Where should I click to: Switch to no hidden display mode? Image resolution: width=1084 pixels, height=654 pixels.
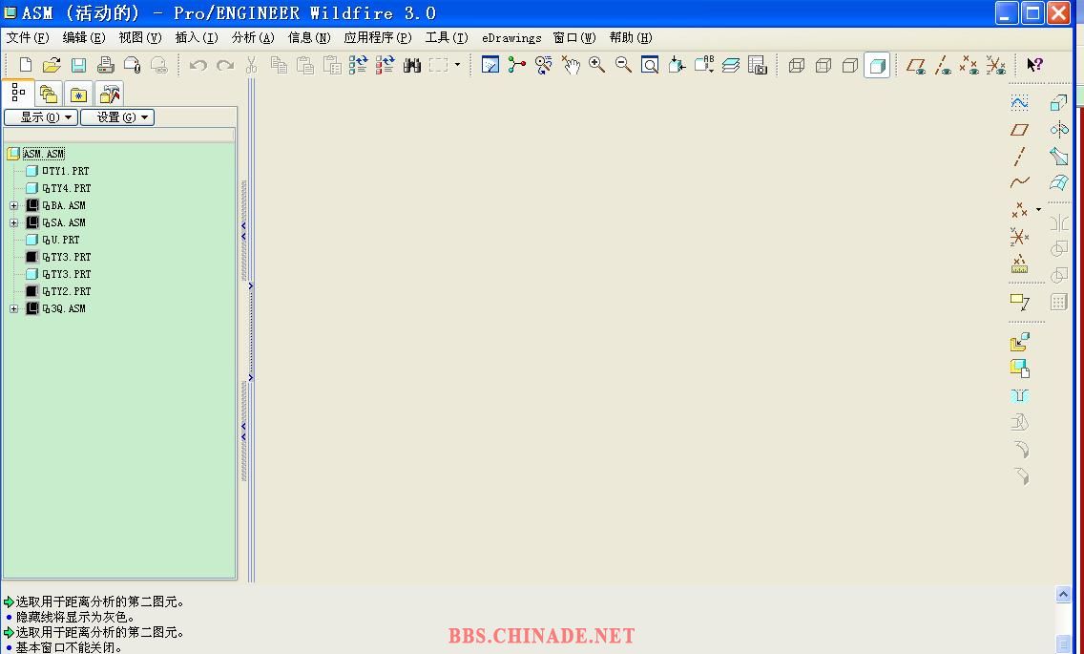[x=850, y=65]
